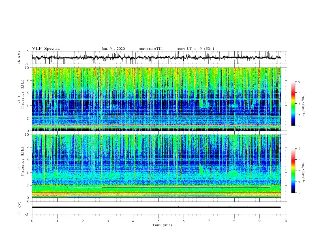The image size is (321, 248).
Task: Click the "8" tick on the time axis
Action: coord(234,221)
